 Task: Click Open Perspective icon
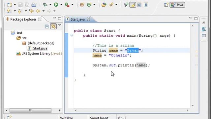(166, 5)
